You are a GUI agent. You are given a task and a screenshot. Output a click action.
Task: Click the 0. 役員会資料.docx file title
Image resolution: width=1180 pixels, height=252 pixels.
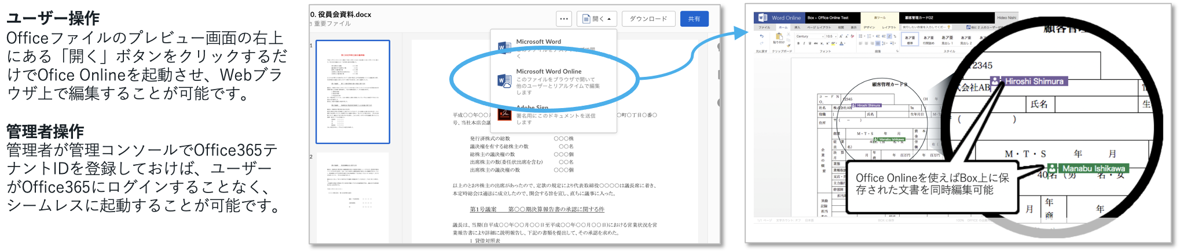point(341,14)
